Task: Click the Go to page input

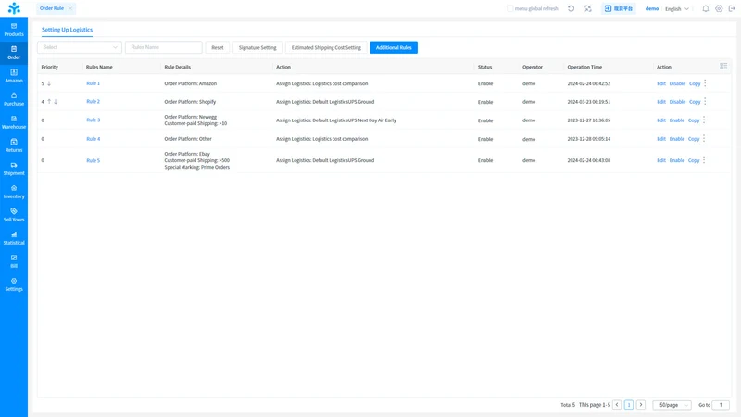Action: coord(721,405)
